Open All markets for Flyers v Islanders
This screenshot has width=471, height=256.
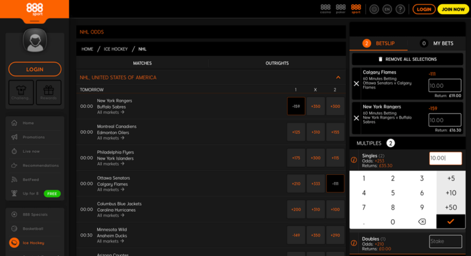(x=110, y=165)
